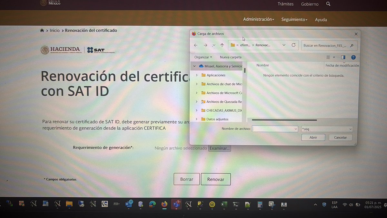This screenshot has width=387, height=218.
Task: Open the Seguimiento menu on the SAT page
Action: point(294,20)
